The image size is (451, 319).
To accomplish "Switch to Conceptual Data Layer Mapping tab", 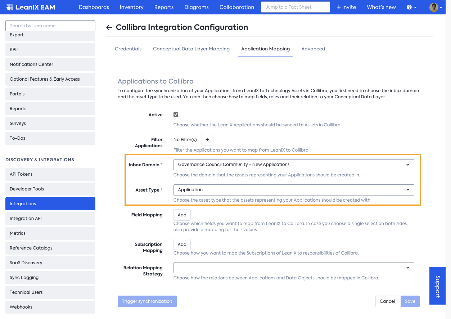I will (191, 49).
